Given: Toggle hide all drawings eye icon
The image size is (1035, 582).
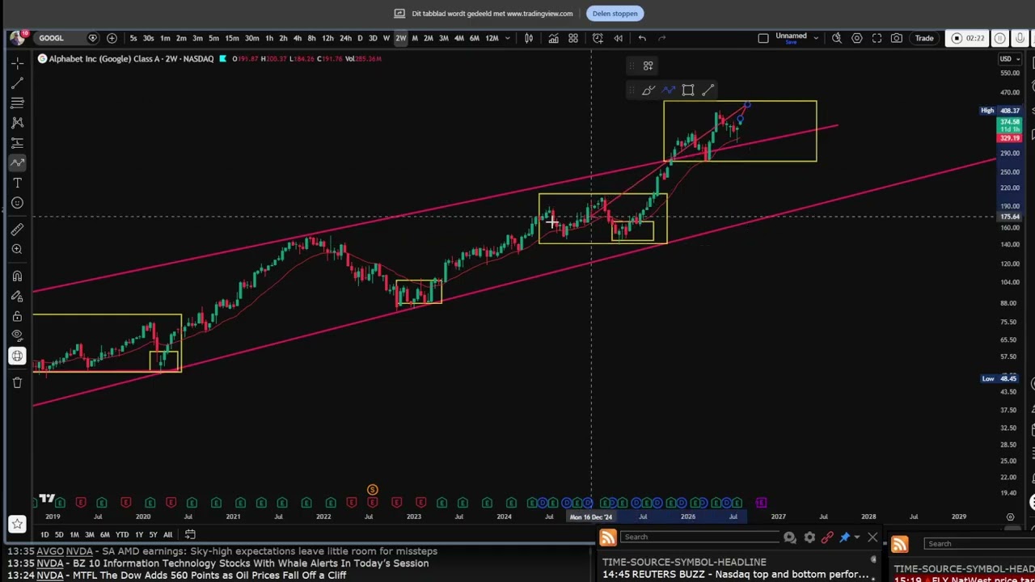Looking at the screenshot, I should (x=17, y=335).
